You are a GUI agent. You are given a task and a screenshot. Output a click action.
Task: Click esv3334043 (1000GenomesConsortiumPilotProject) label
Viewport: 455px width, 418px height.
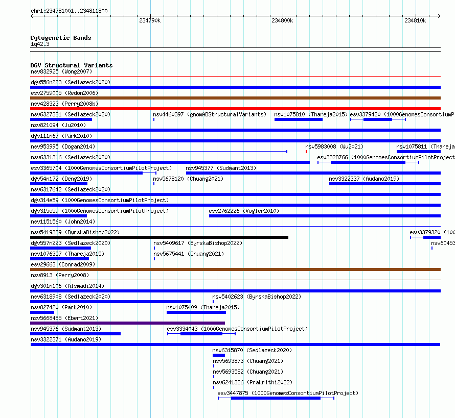coord(237,329)
